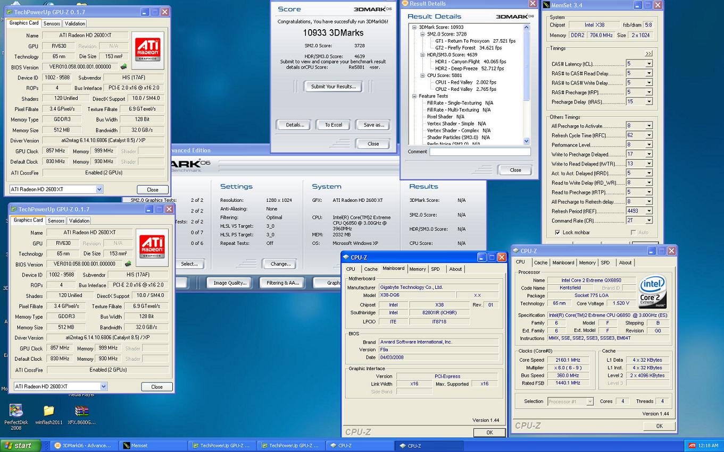Open Write to Read Delayed (tWTR) dropdown
The image size is (724, 452).
[x=649, y=164]
